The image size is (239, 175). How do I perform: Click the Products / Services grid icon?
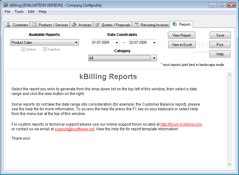pyautogui.click(x=34, y=25)
